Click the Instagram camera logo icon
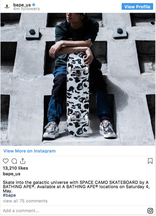The height and width of the screenshot is (216, 156). [150, 211]
